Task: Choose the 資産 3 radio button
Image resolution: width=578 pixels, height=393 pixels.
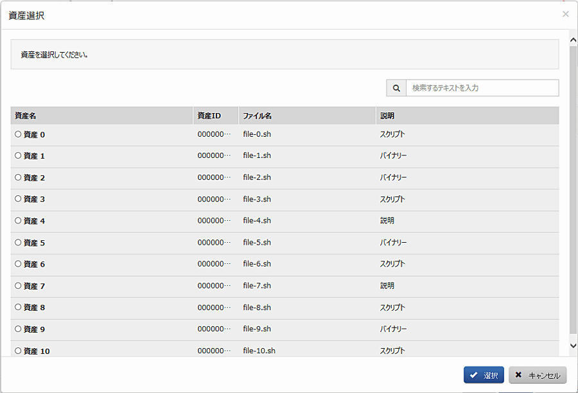Action: 18,199
